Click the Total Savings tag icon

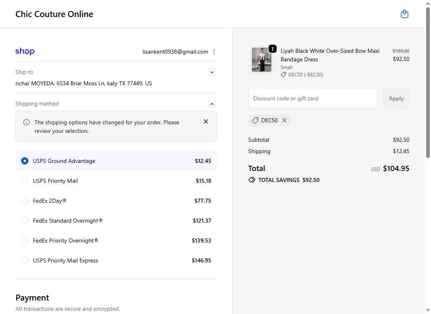coord(252,180)
